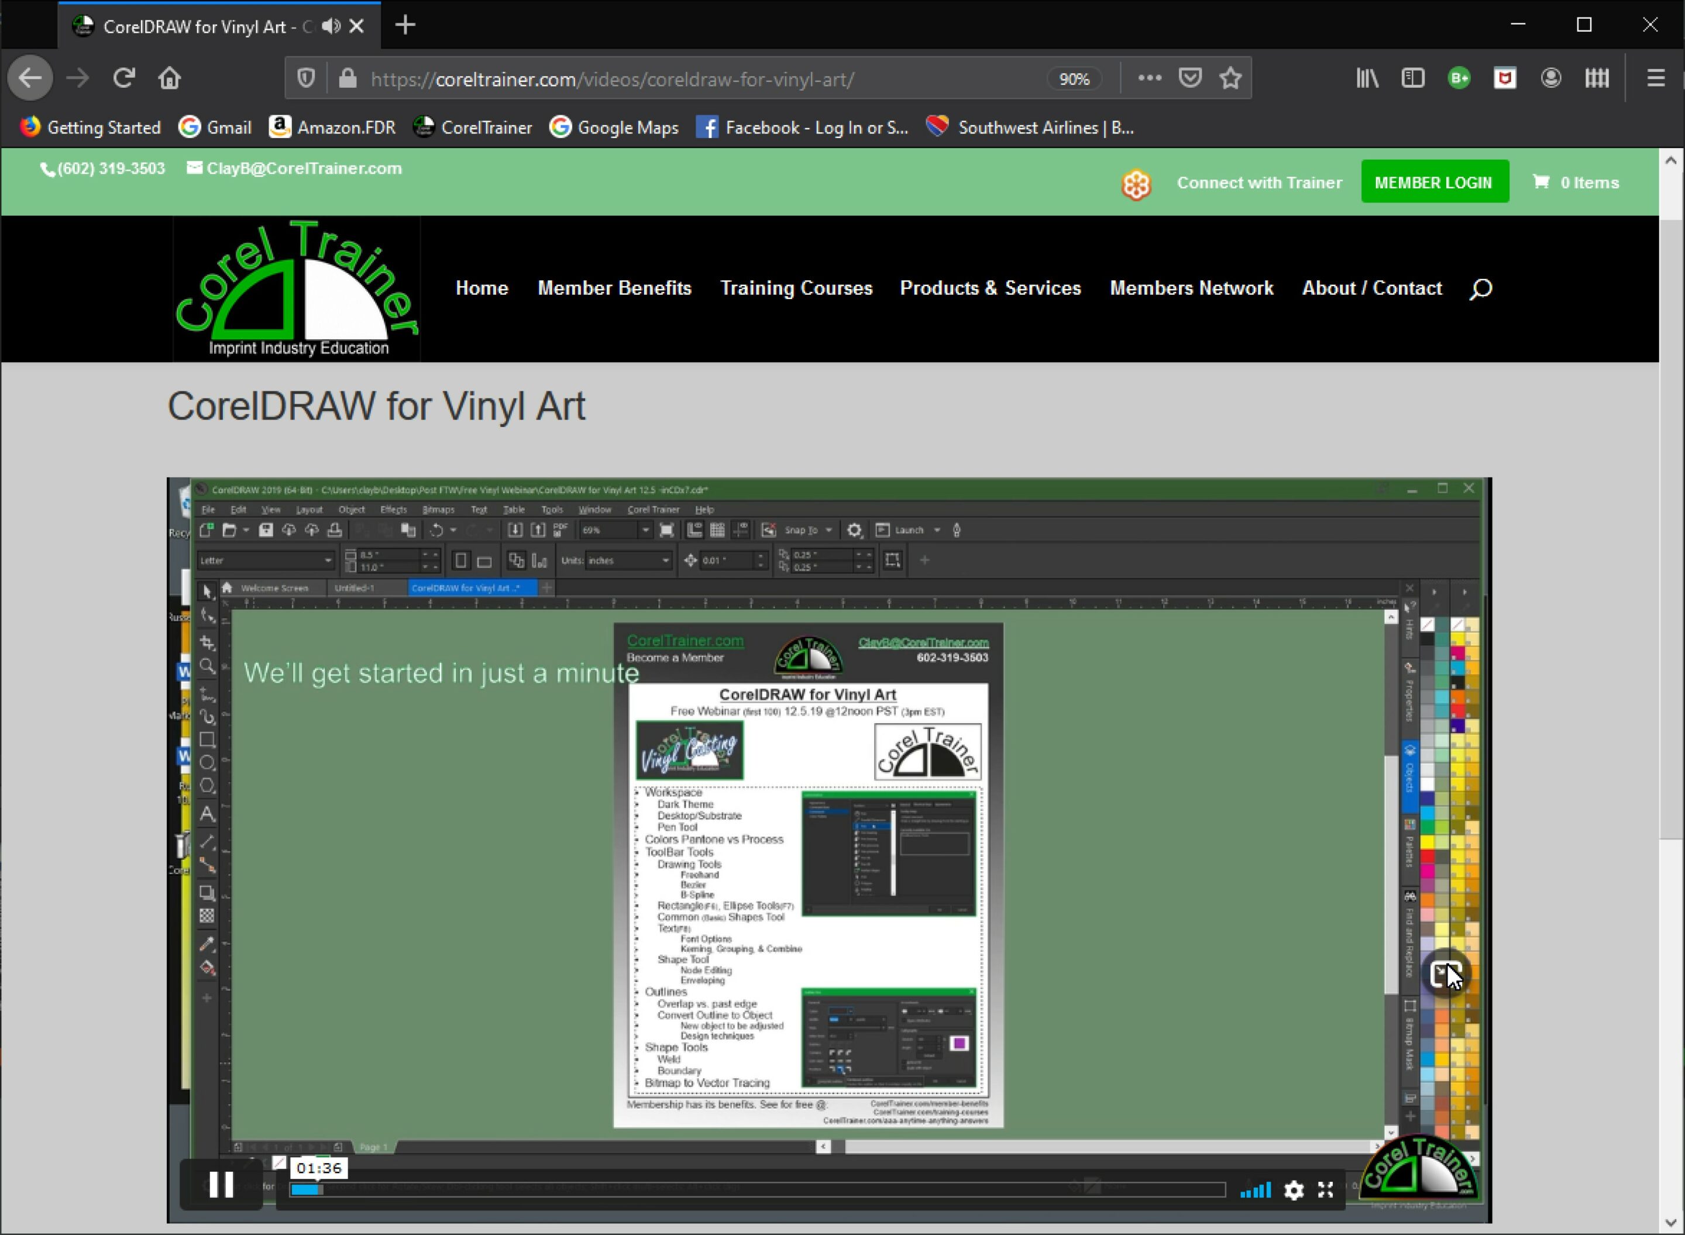This screenshot has width=1685, height=1235.
Task: Adjust video volume bars
Action: pyautogui.click(x=1255, y=1189)
